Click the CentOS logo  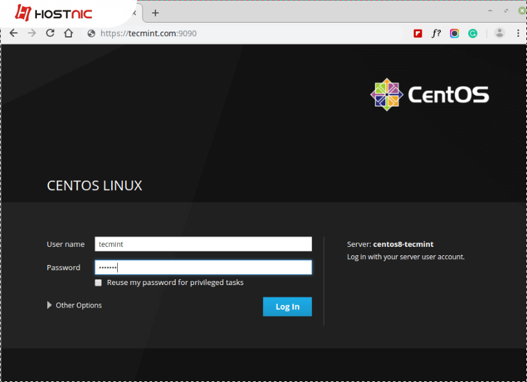(x=429, y=95)
